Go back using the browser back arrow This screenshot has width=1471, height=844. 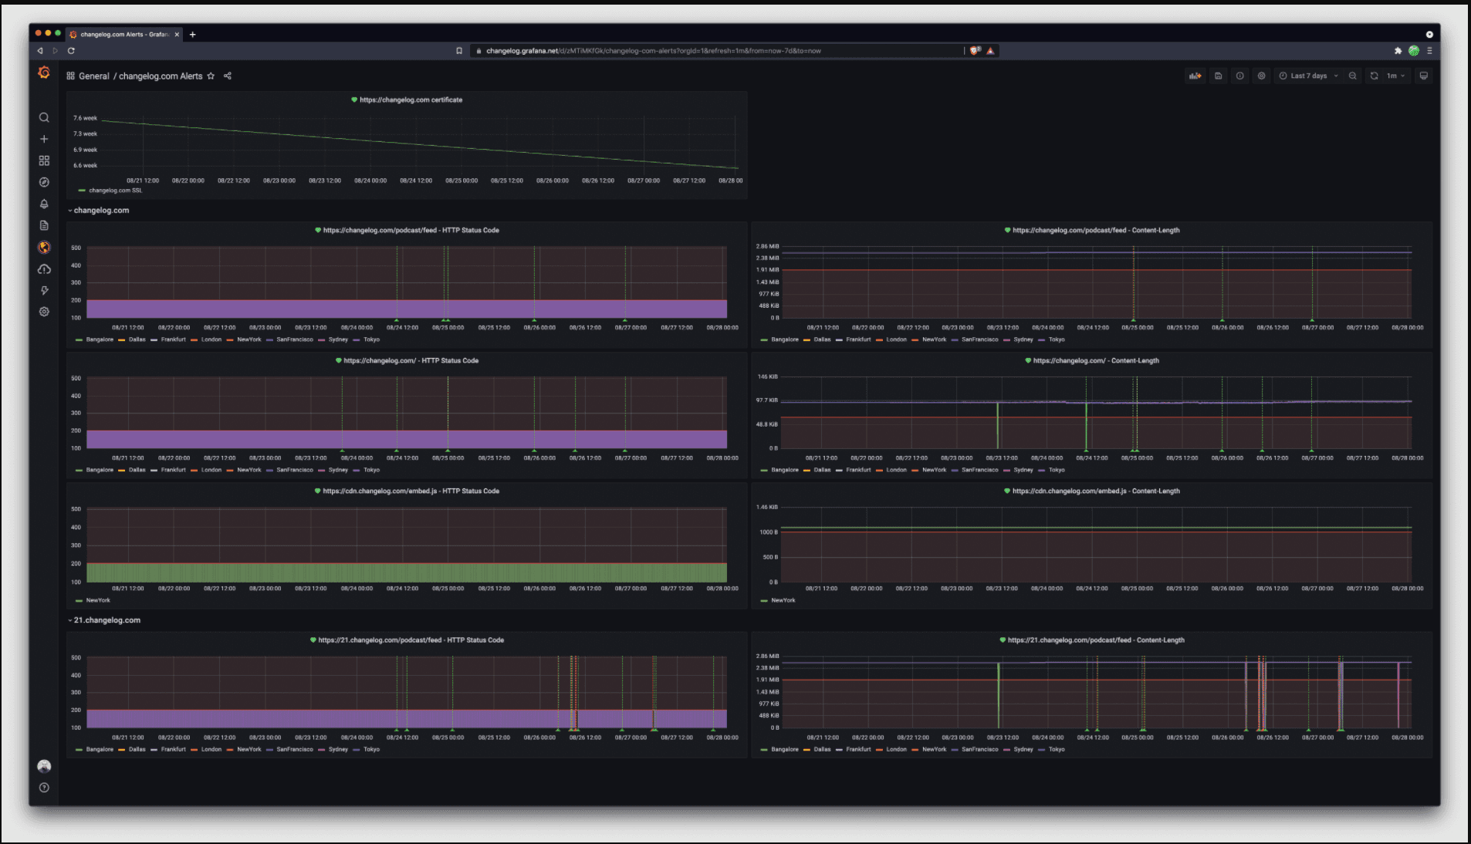coord(40,51)
